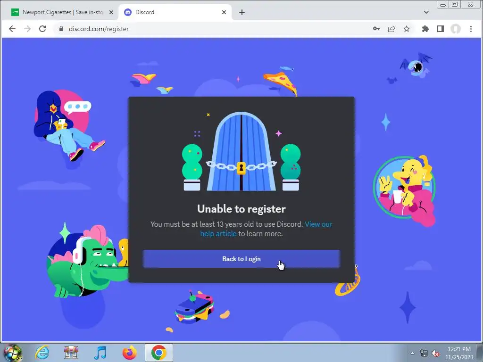Open the muted volume tray icon
The height and width of the screenshot is (362, 483).
435,353
